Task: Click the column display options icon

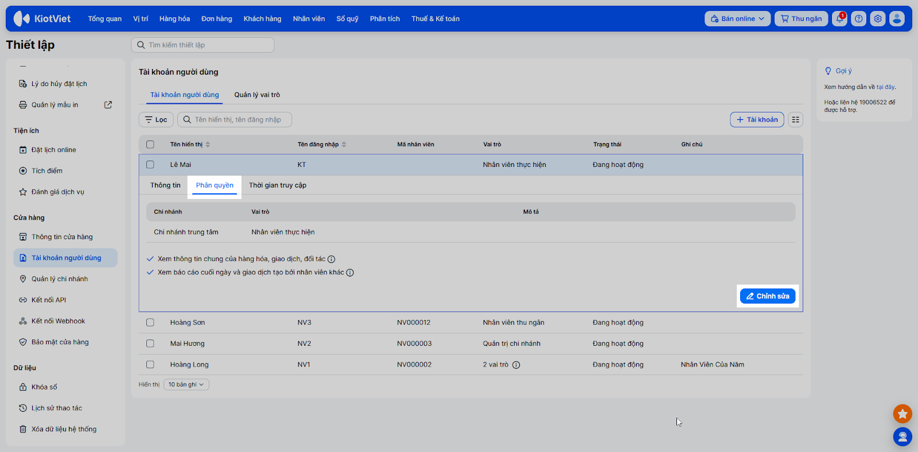Action: pyautogui.click(x=795, y=120)
